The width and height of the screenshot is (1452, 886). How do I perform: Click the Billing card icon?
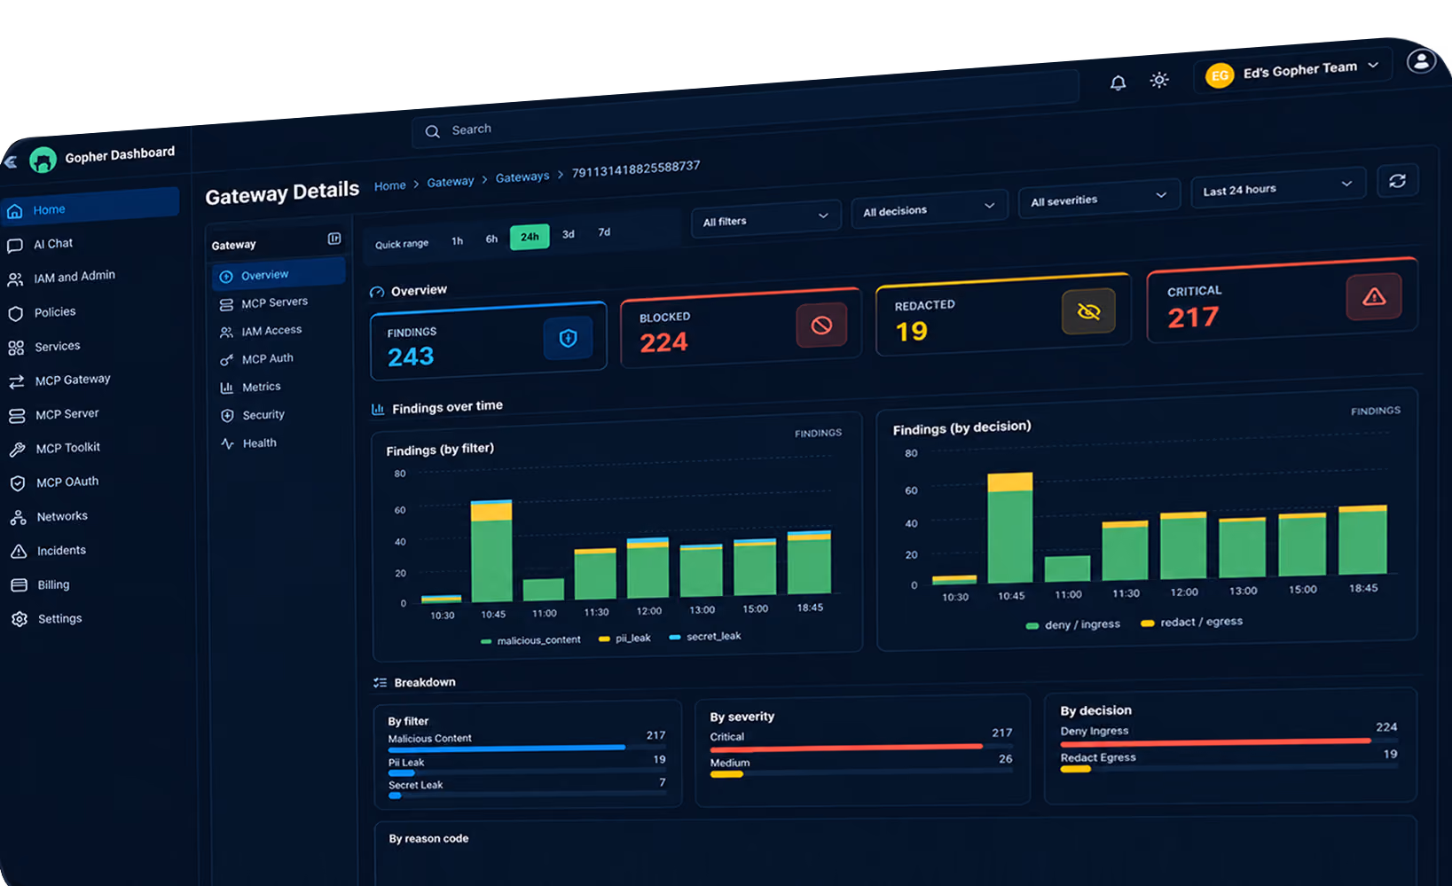tap(19, 585)
